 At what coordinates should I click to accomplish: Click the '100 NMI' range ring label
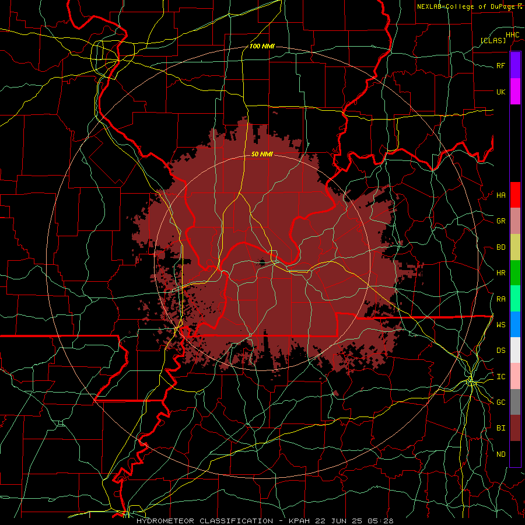point(262,46)
